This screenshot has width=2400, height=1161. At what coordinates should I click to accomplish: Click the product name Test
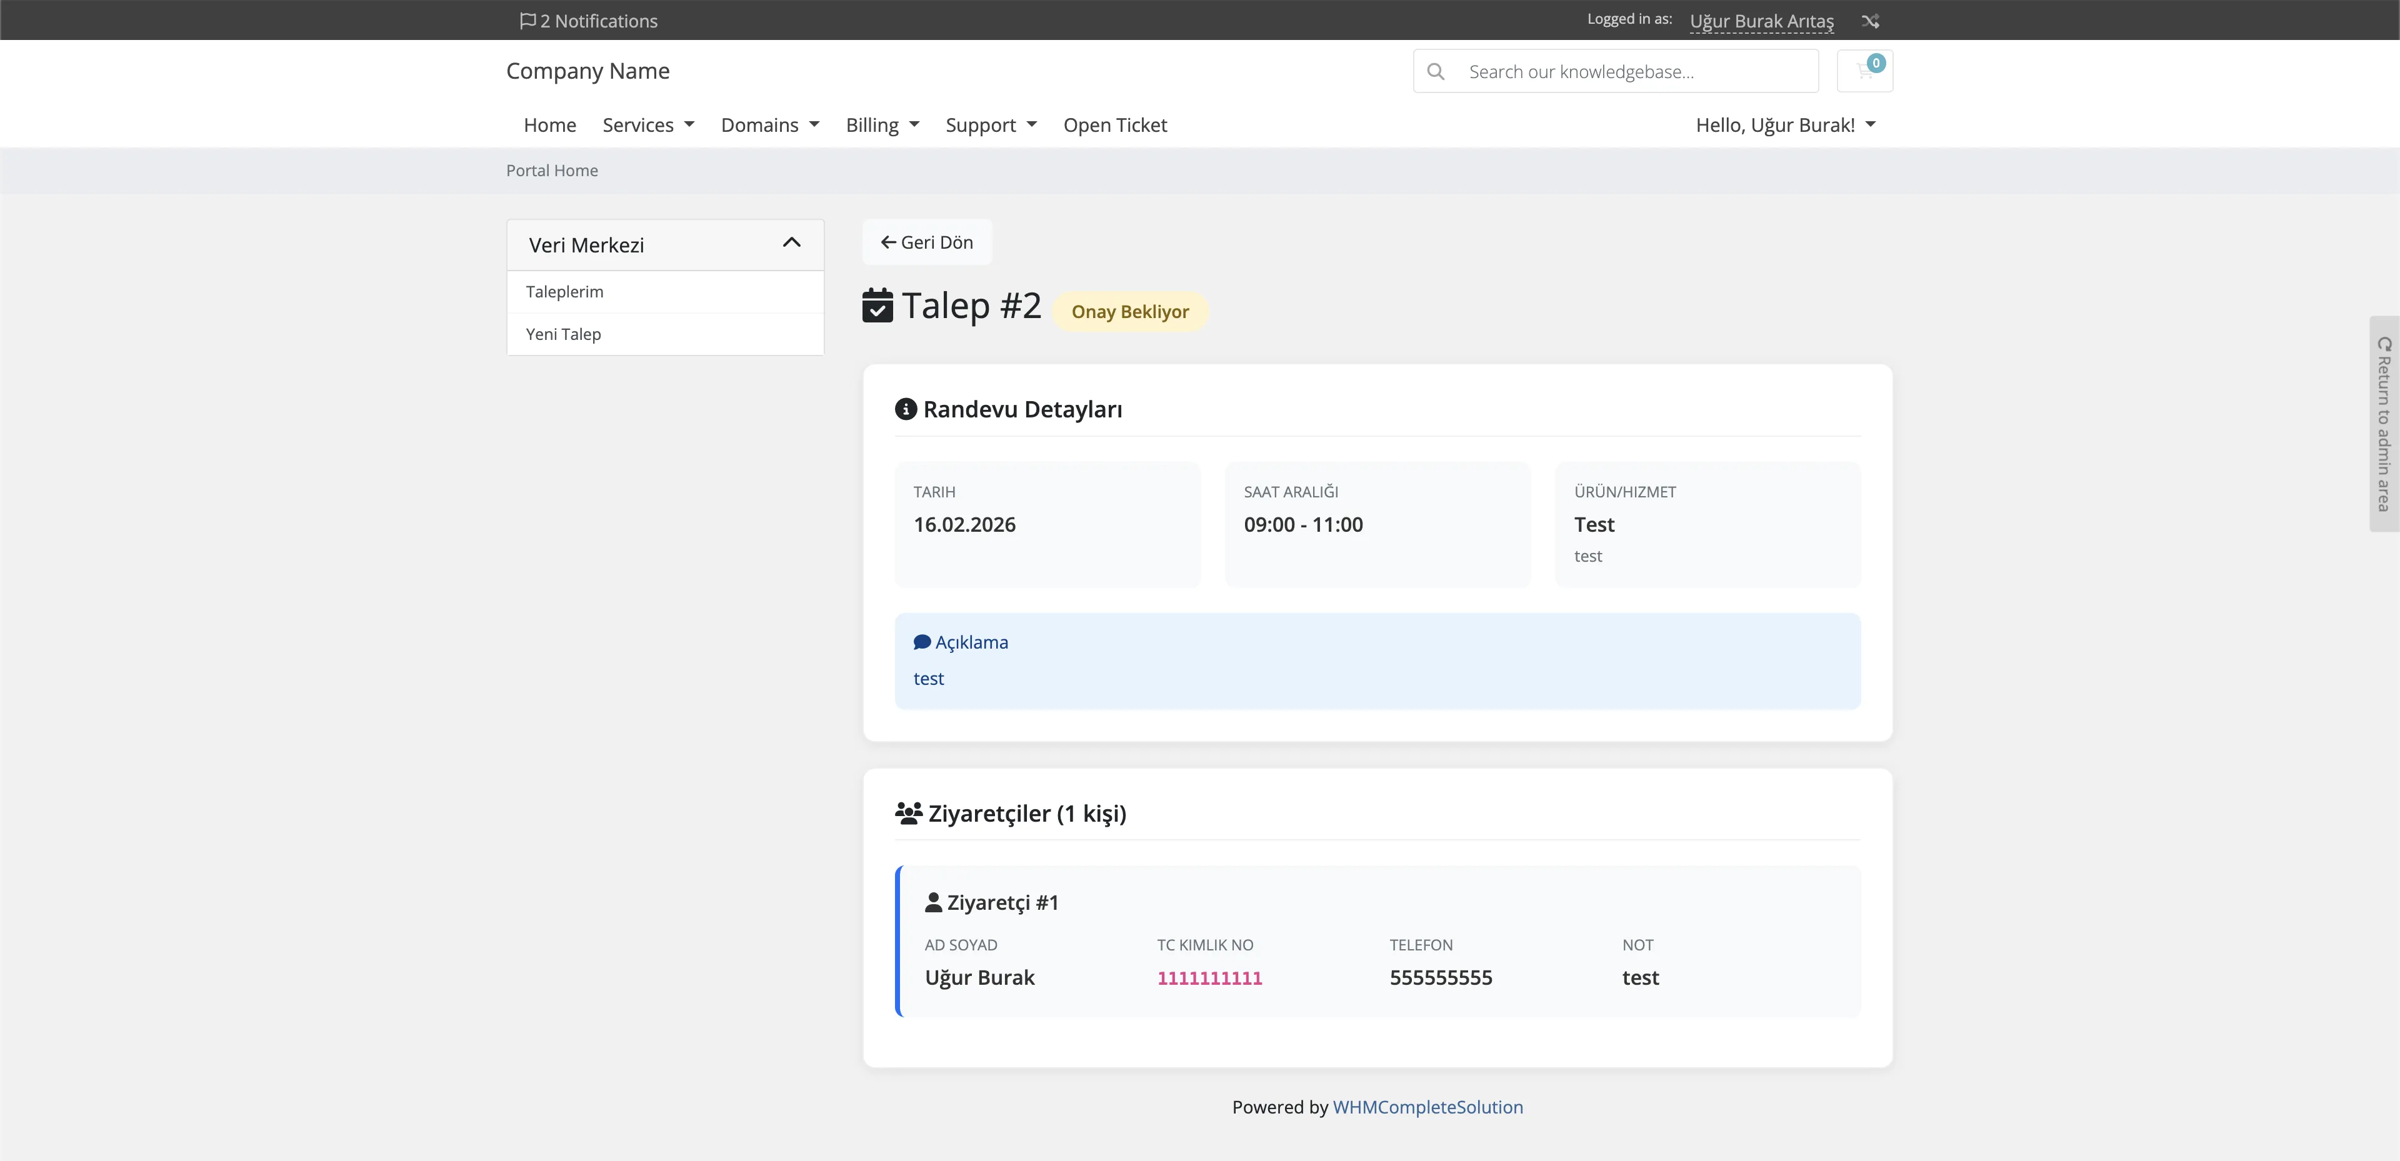coord(1594,525)
